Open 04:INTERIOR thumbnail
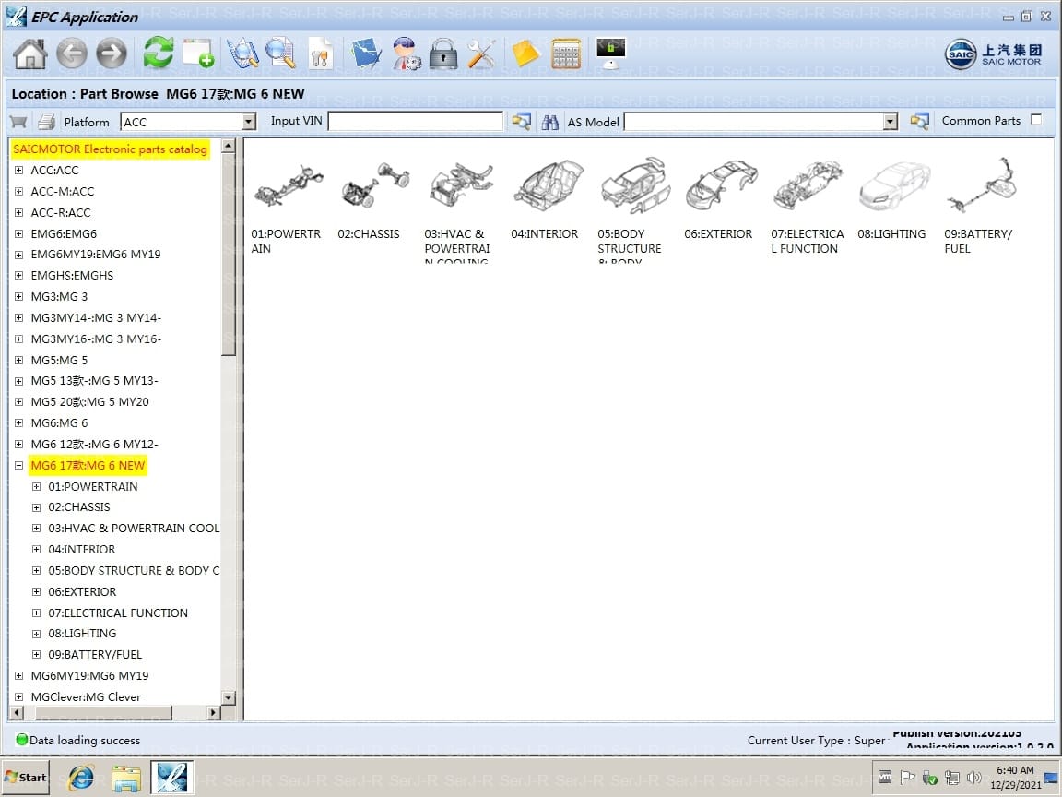1062x797 pixels. [x=546, y=199]
